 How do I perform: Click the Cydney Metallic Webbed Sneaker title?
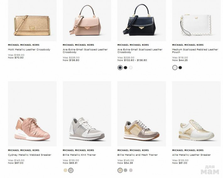point(30,155)
